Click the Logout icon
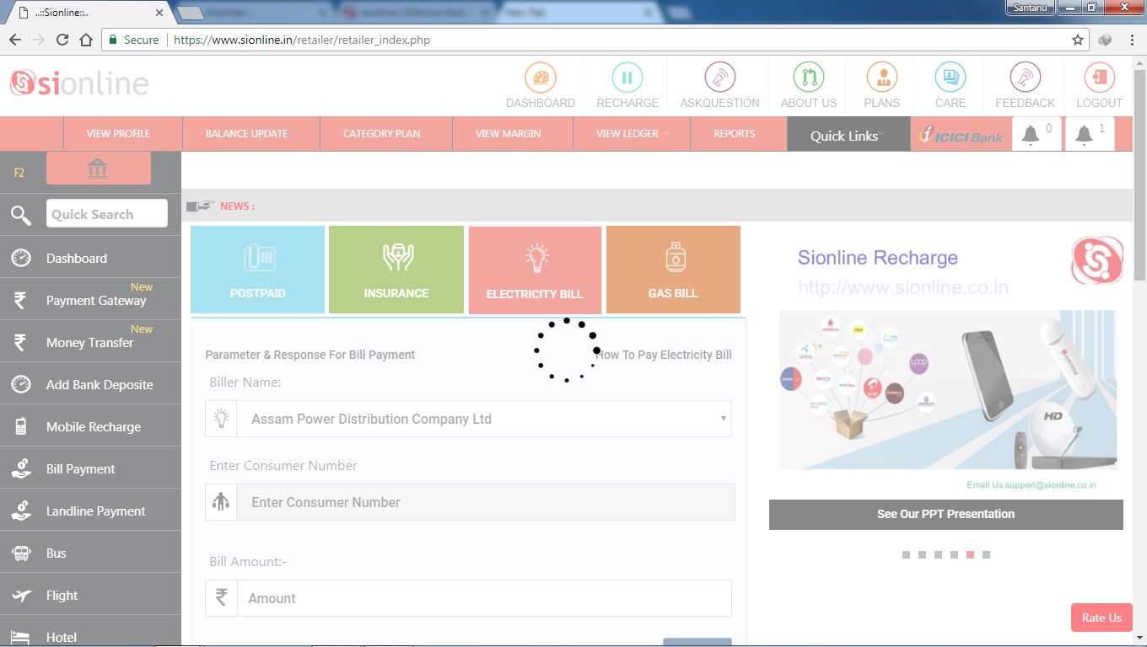The image size is (1147, 647). [1099, 78]
